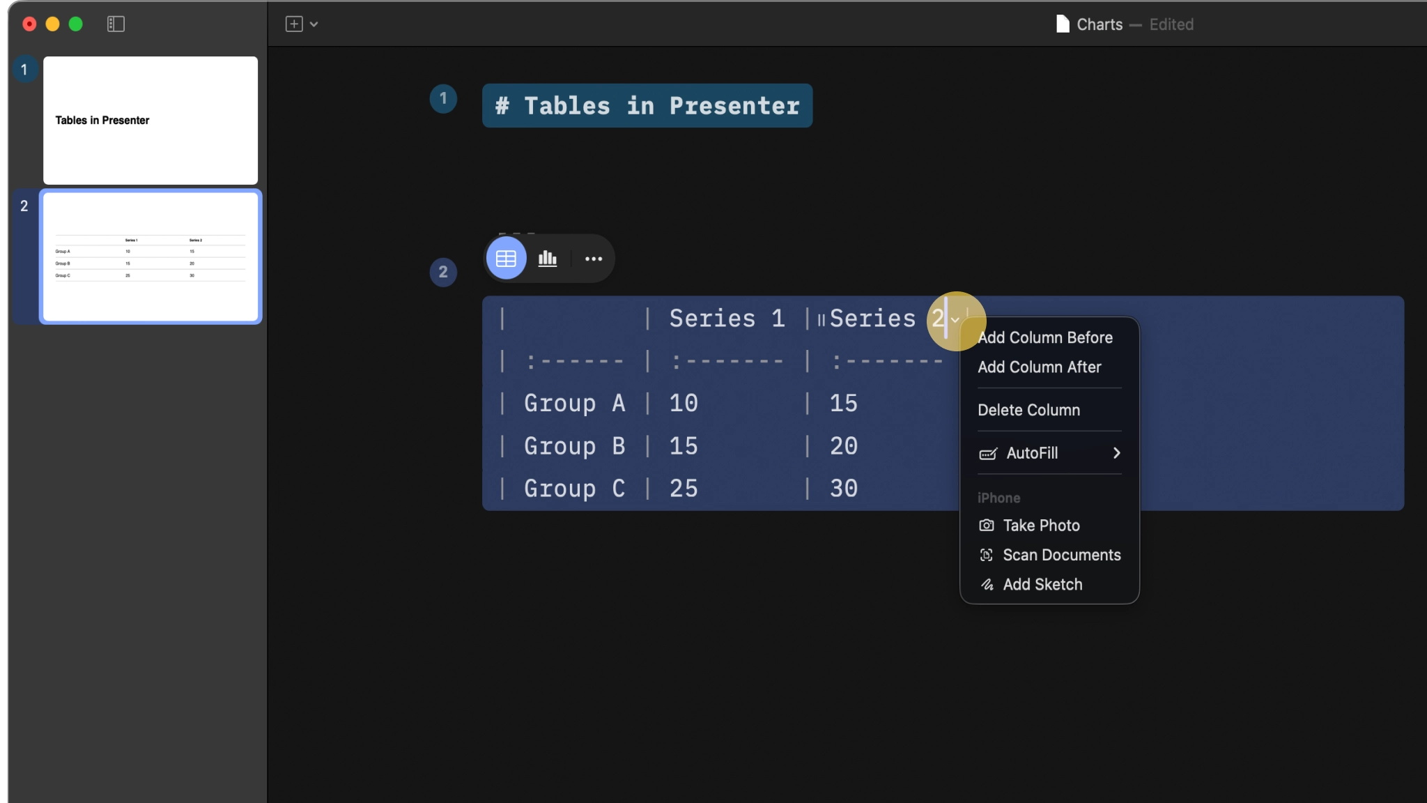1427x803 pixels.
Task: Select Delete Column in the context menu
Action: click(1028, 410)
